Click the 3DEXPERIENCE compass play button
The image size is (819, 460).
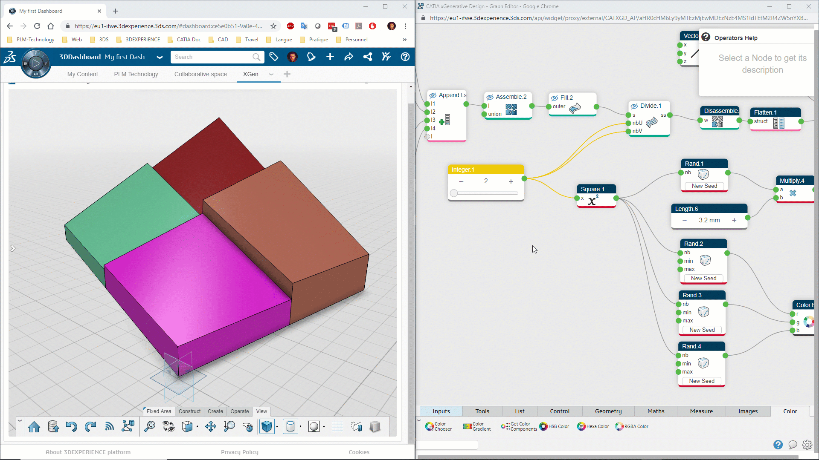(36, 64)
